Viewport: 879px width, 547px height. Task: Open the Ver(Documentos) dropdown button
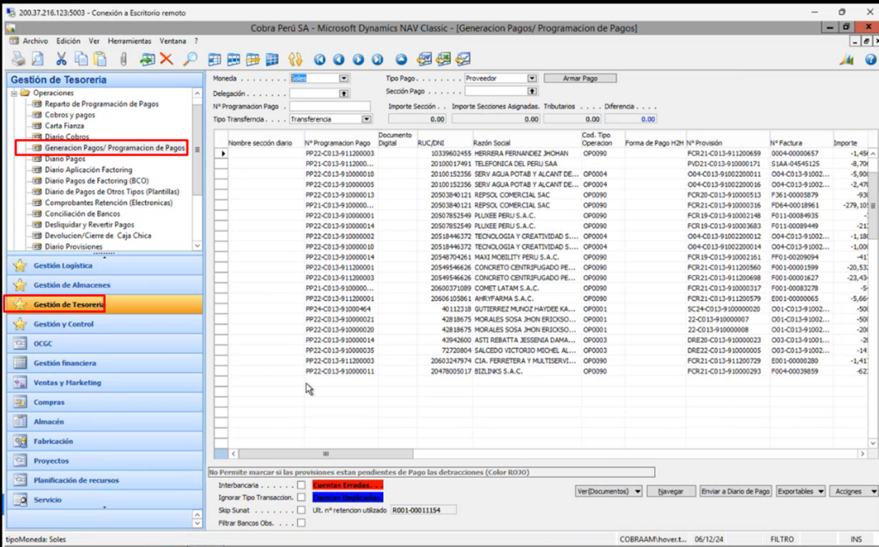click(x=609, y=491)
